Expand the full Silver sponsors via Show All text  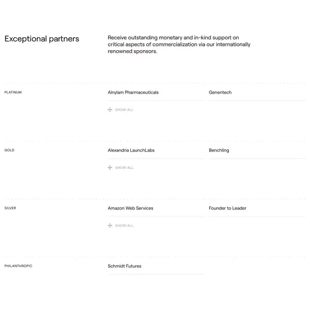[x=124, y=225]
